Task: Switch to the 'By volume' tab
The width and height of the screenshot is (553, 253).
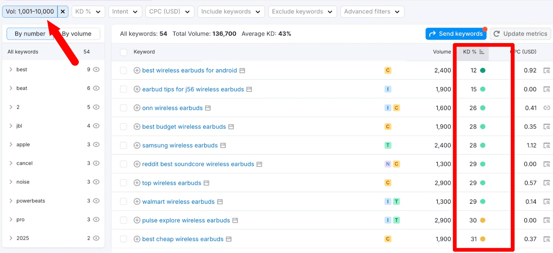Action: 77,34
